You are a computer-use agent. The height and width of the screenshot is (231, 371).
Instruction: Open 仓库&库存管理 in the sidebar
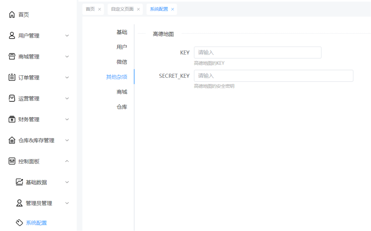point(36,140)
